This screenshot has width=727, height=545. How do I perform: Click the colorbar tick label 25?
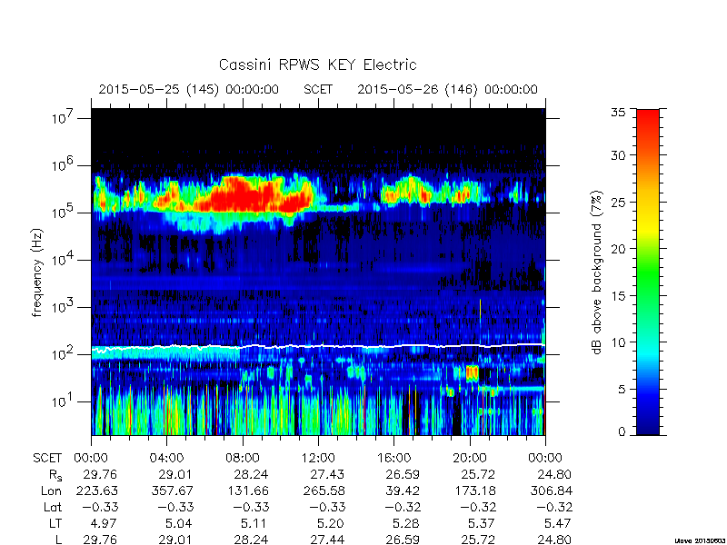coord(618,202)
